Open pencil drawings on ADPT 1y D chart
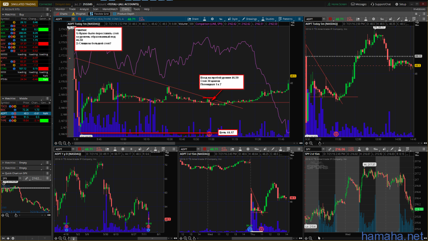The width and height of the screenshot is (428, 241). pyautogui.click(x=148, y=149)
